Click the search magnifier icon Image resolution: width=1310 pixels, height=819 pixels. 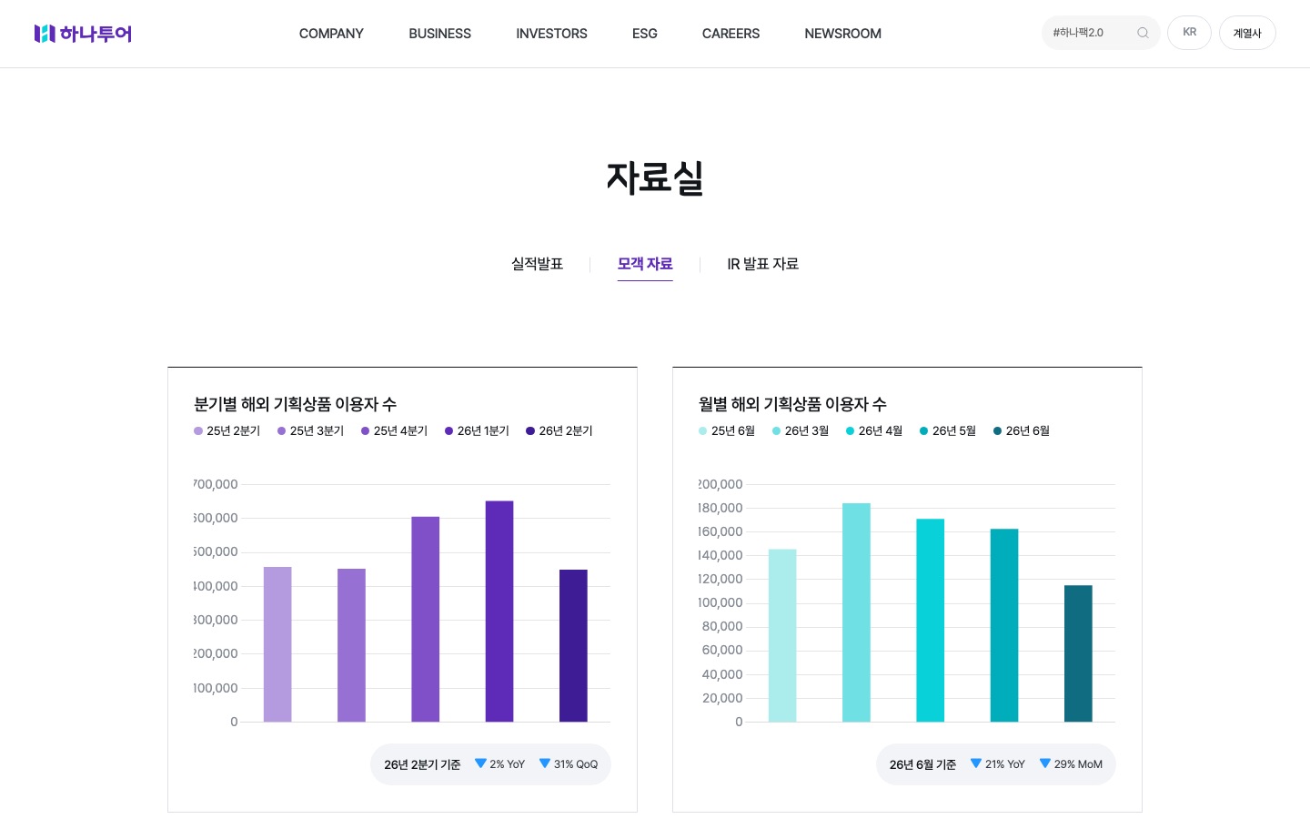coord(1143,33)
